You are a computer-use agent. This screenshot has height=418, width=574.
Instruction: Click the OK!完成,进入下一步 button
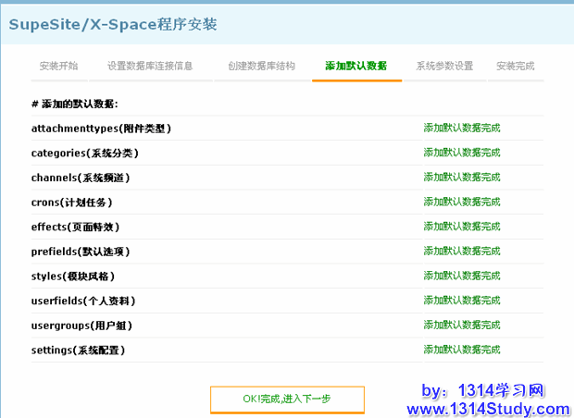pos(287,400)
